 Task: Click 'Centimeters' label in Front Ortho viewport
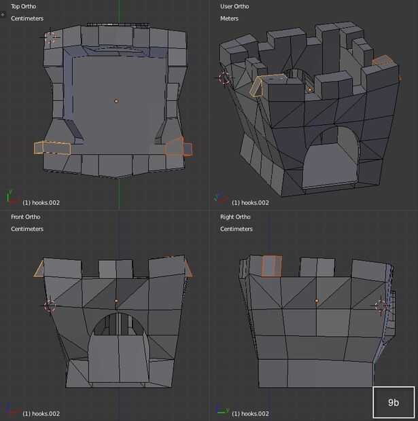[27, 229]
